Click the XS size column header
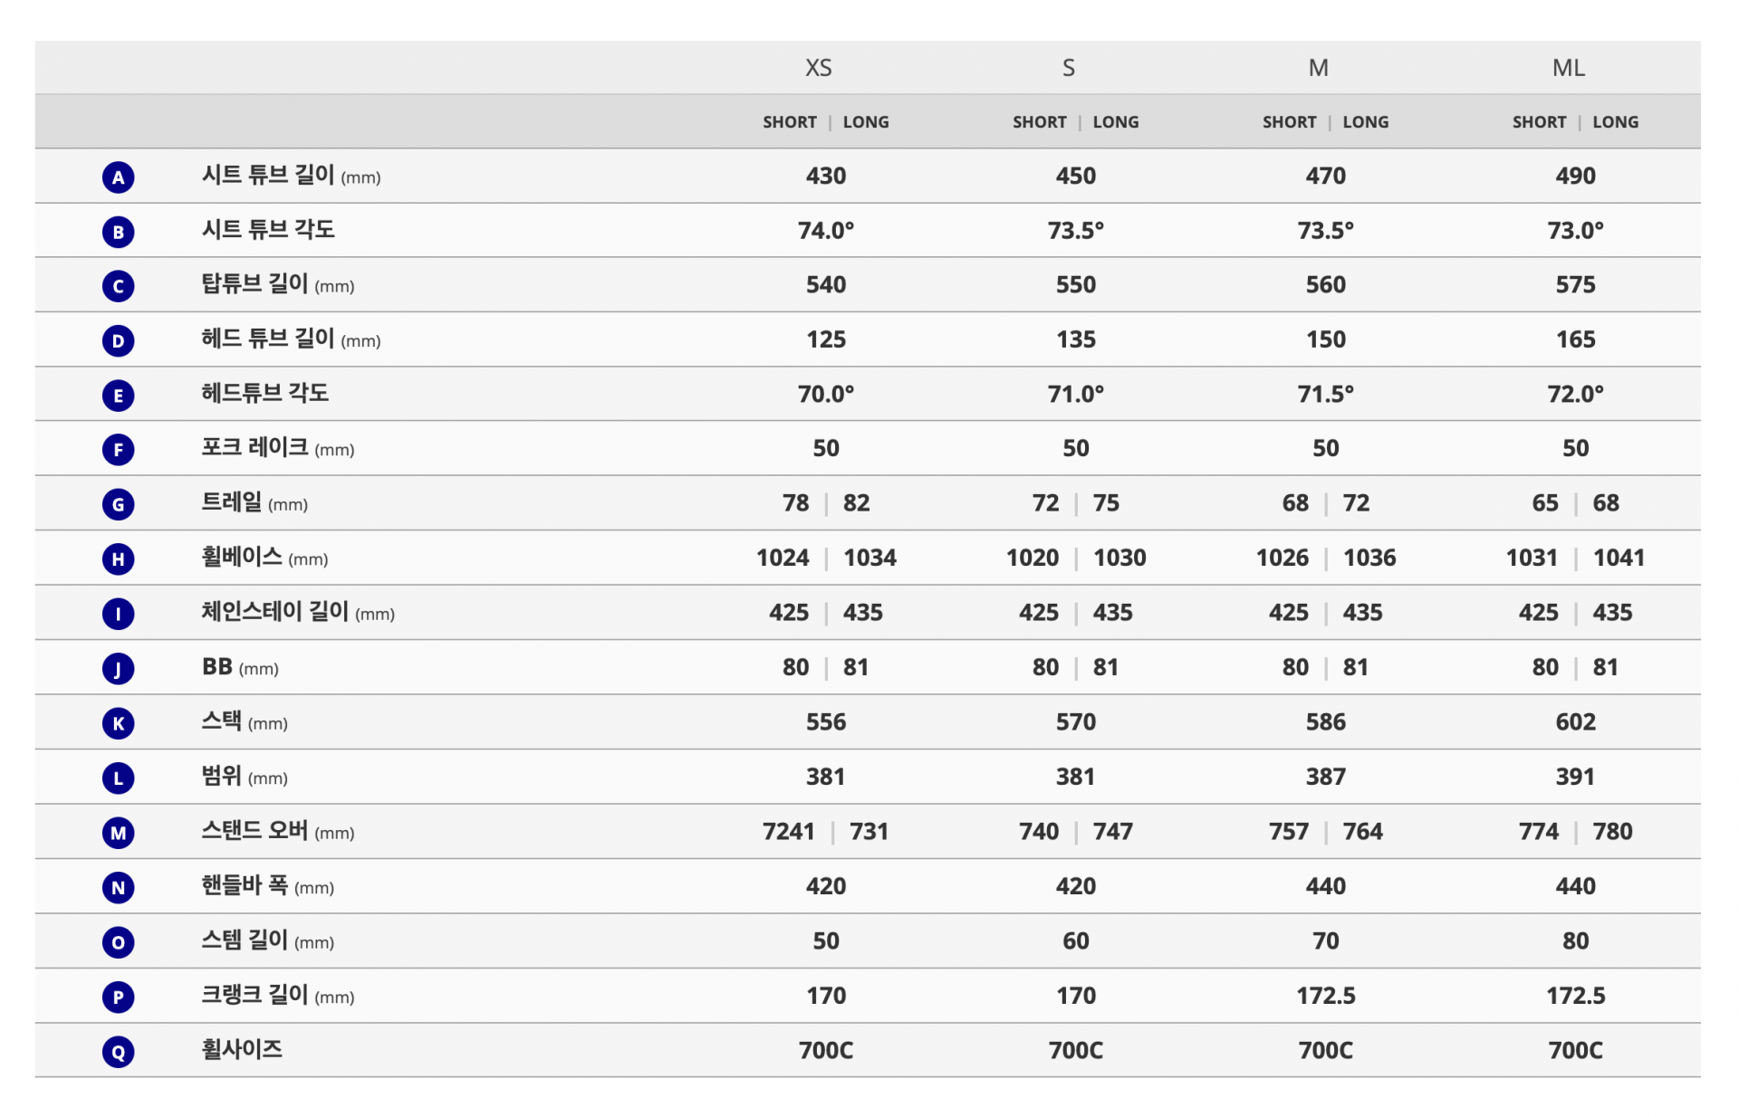 pyautogui.click(x=819, y=68)
